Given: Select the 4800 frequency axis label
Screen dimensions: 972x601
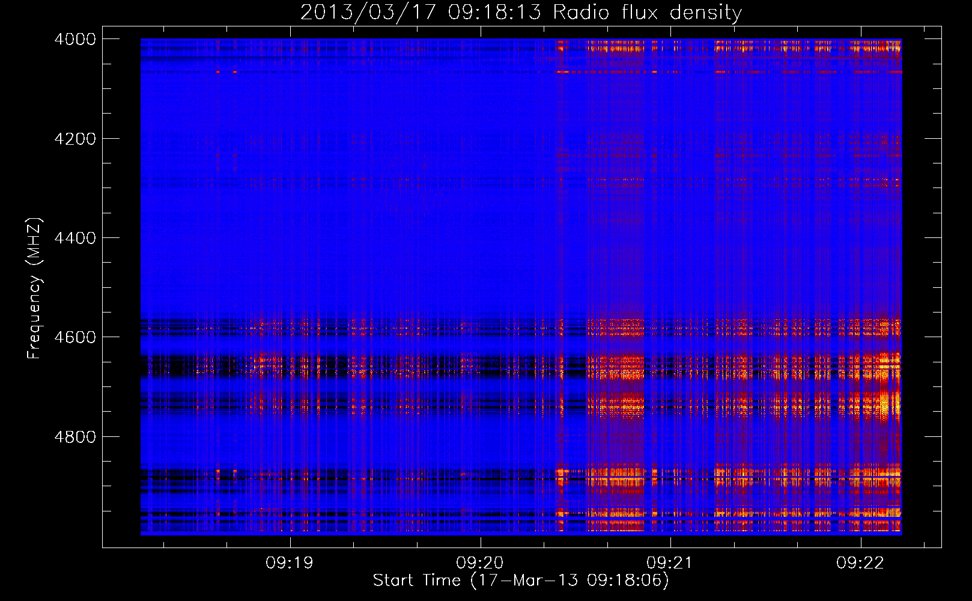Looking at the screenshot, I should coord(75,437).
